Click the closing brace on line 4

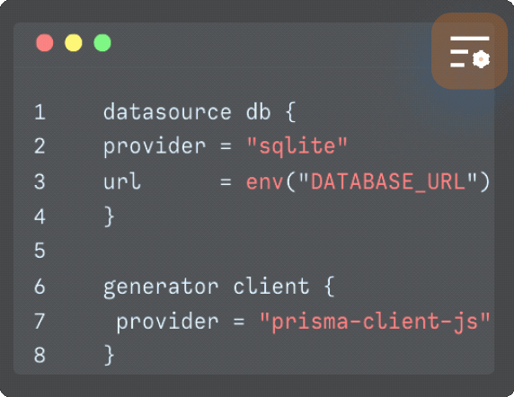[109, 216]
